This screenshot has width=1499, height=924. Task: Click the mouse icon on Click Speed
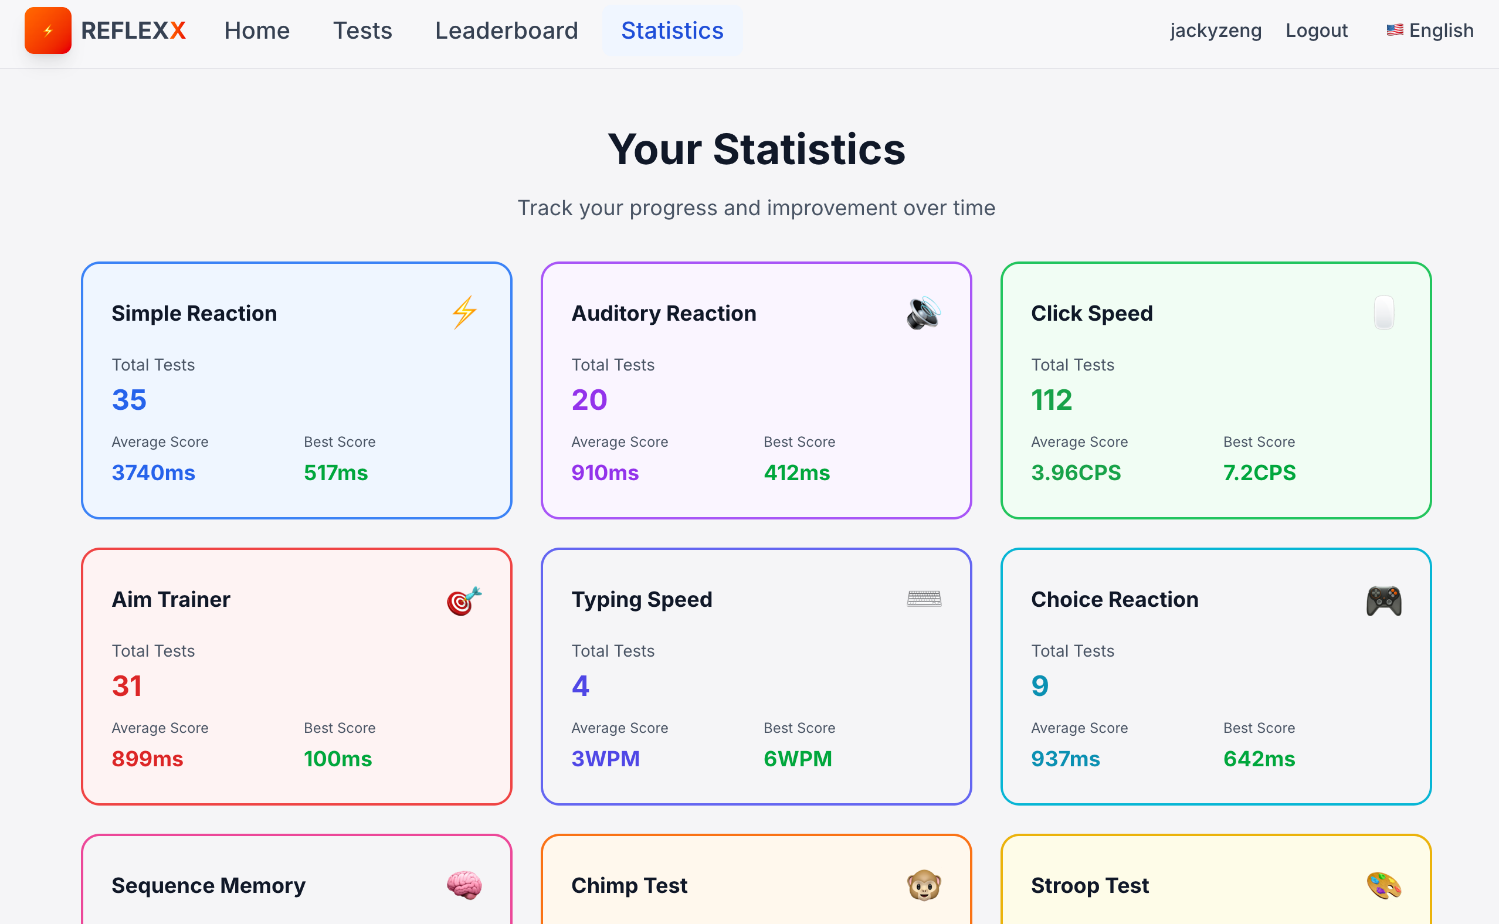(1383, 313)
